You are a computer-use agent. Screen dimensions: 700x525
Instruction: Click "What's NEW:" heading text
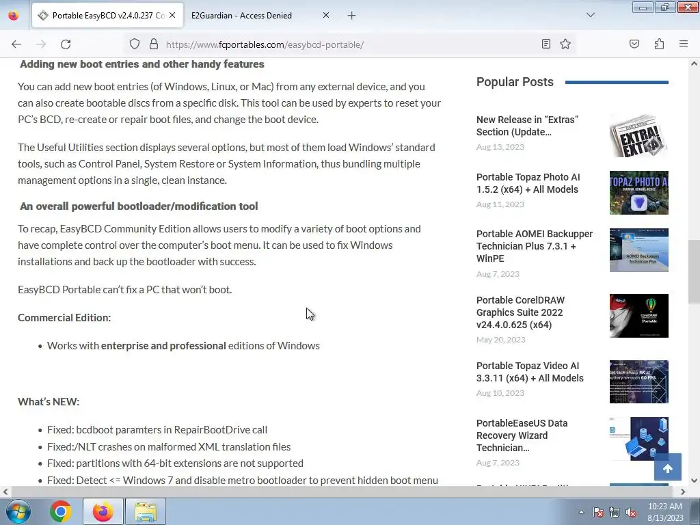49,401
